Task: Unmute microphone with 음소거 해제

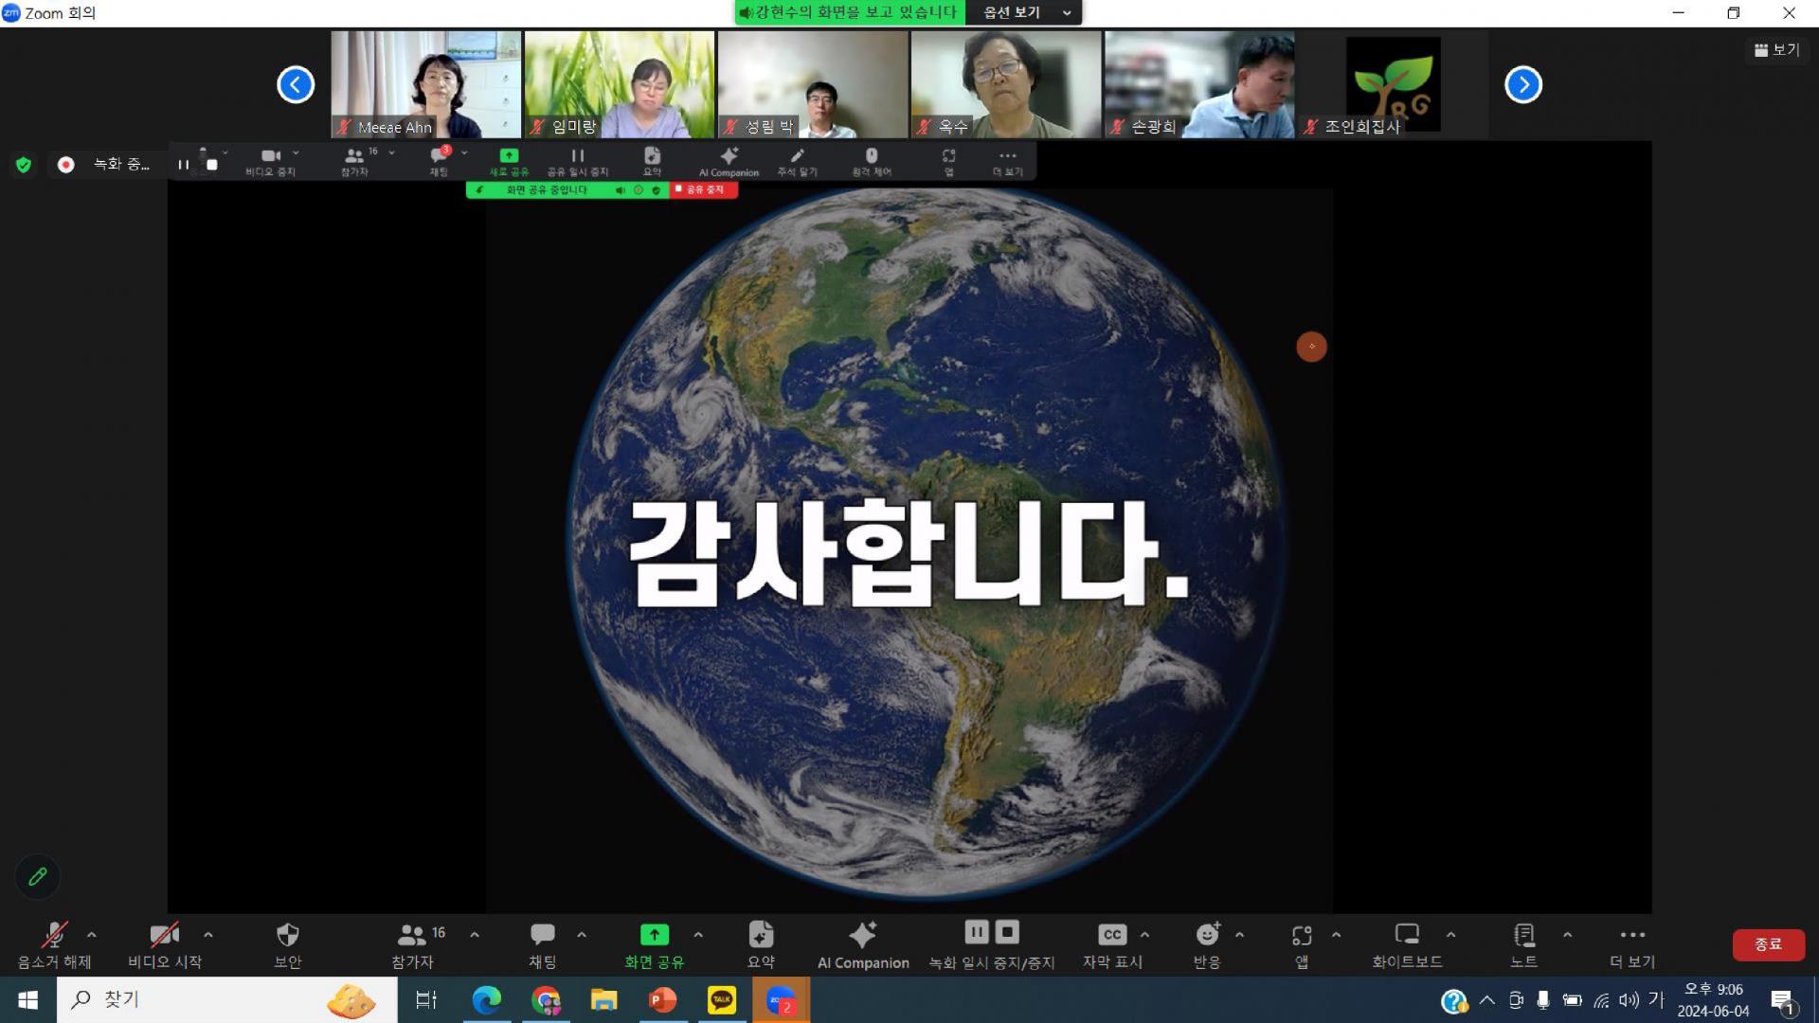Action: [x=54, y=944]
